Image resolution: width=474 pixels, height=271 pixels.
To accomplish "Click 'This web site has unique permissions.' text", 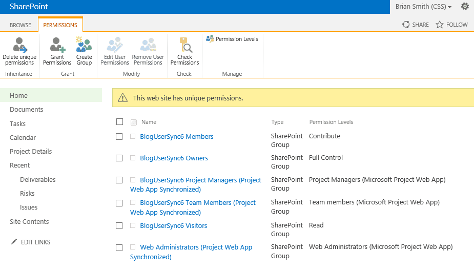I will pos(188,98).
